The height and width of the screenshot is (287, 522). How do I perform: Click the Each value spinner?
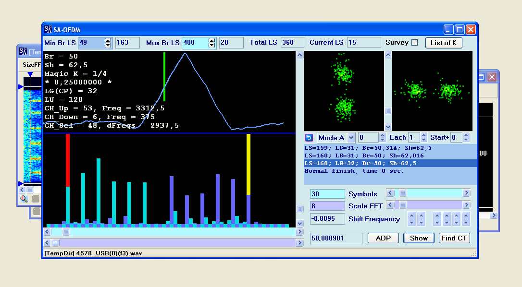424,137
